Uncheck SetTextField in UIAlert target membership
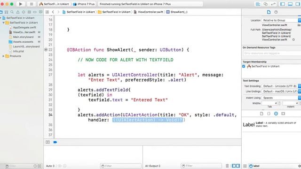Viewport: 301px width, 169px height. click(x=244, y=66)
